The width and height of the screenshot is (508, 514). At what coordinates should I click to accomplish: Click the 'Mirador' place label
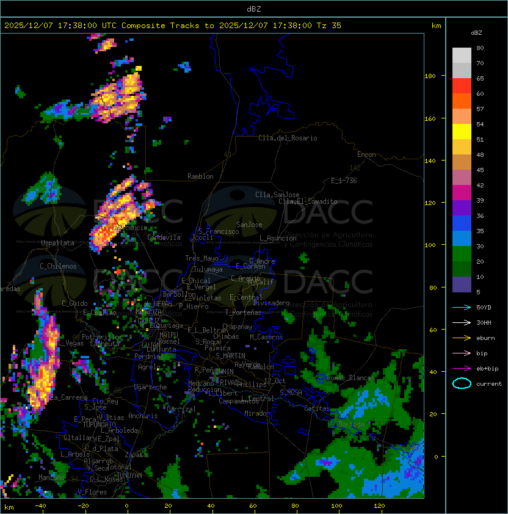point(257,413)
